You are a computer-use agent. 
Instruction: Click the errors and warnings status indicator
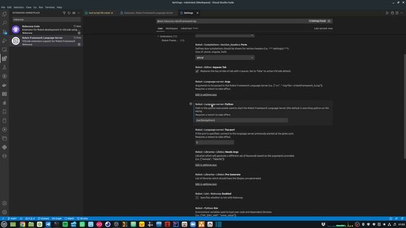click(x=30, y=218)
